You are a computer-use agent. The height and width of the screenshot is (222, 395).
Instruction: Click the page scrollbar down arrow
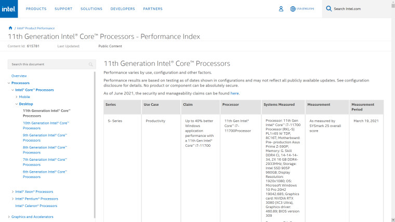pos(393,220)
